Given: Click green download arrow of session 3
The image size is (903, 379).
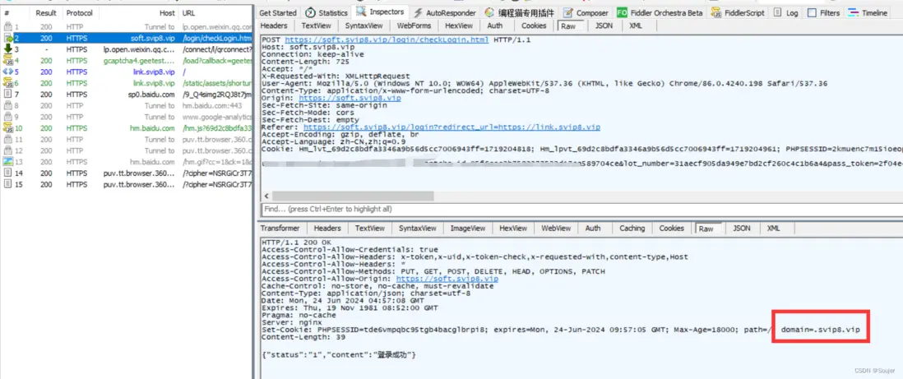Looking at the screenshot, I should pos(8,49).
